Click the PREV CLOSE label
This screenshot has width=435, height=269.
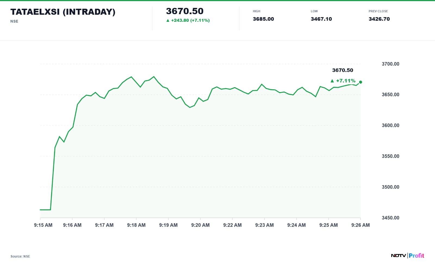(378, 11)
